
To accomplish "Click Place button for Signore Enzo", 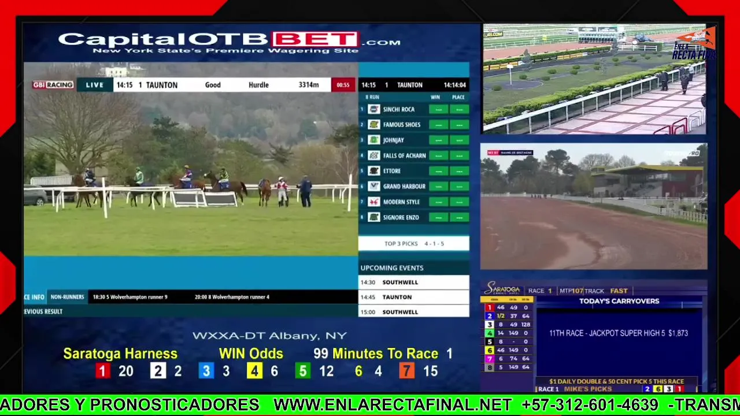I will click(460, 217).
